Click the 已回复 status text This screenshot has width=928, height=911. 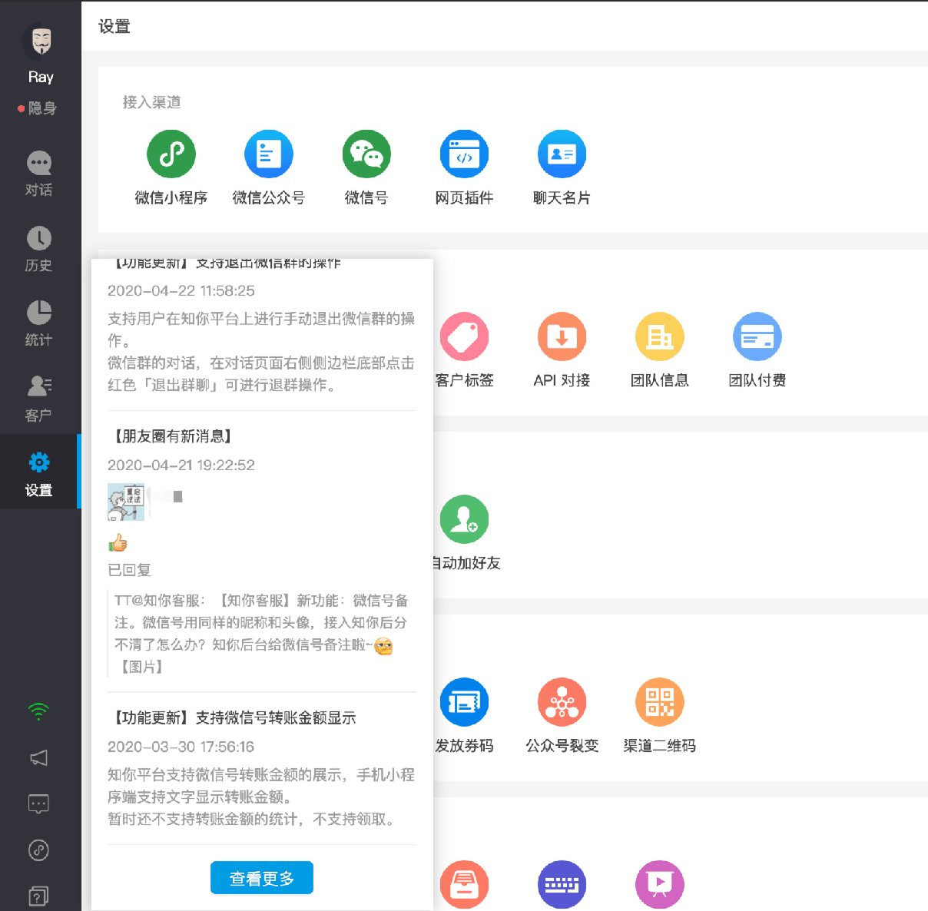point(129,570)
